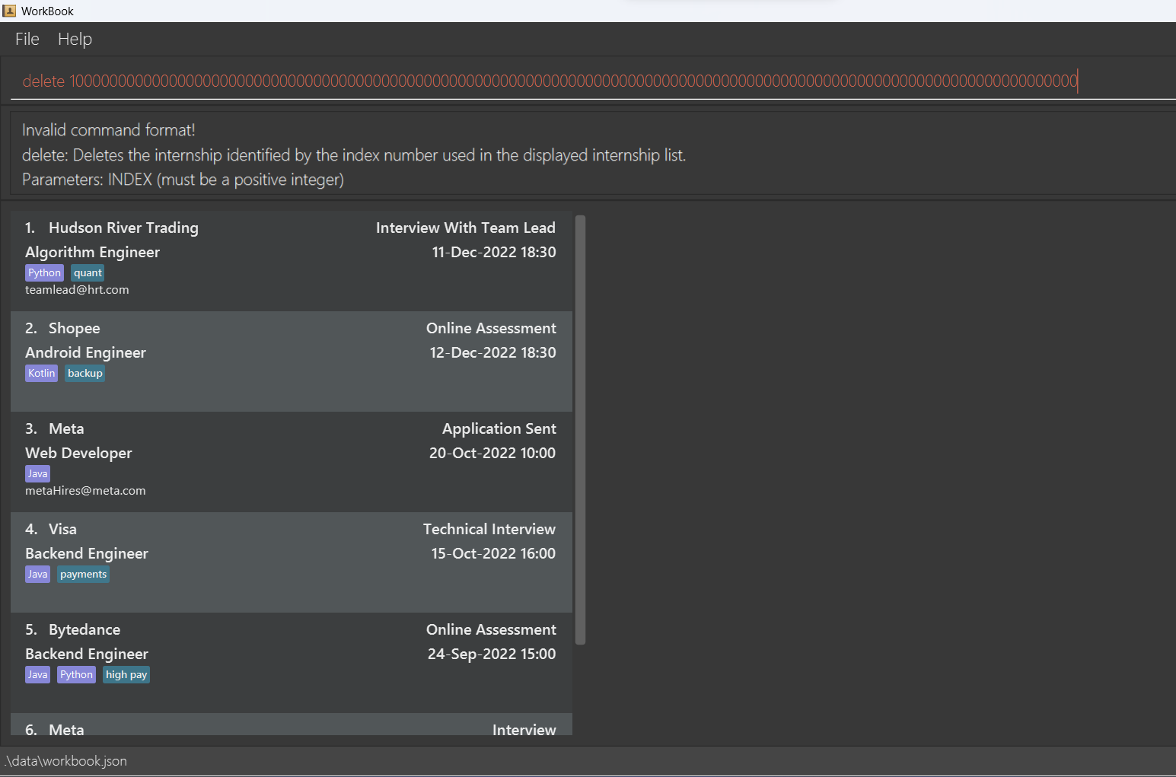The width and height of the screenshot is (1176, 777).
Task: Click Visa's Backend Engineer role
Action: point(87,553)
